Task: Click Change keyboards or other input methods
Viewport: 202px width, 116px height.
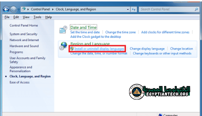Action: click(162, 53)
